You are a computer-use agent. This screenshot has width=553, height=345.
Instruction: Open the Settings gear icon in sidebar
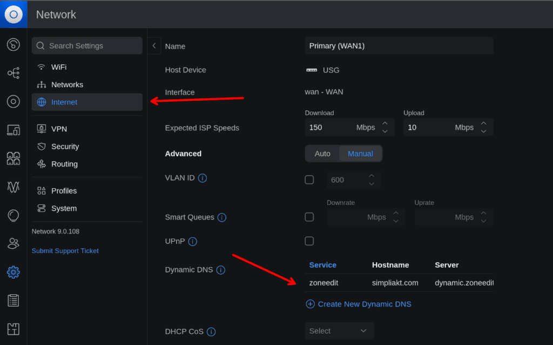coord(14,272)
